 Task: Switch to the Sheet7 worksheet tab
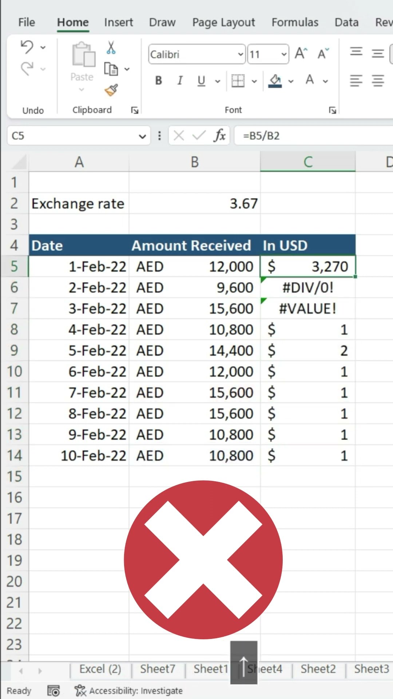(x=158, y=669)
